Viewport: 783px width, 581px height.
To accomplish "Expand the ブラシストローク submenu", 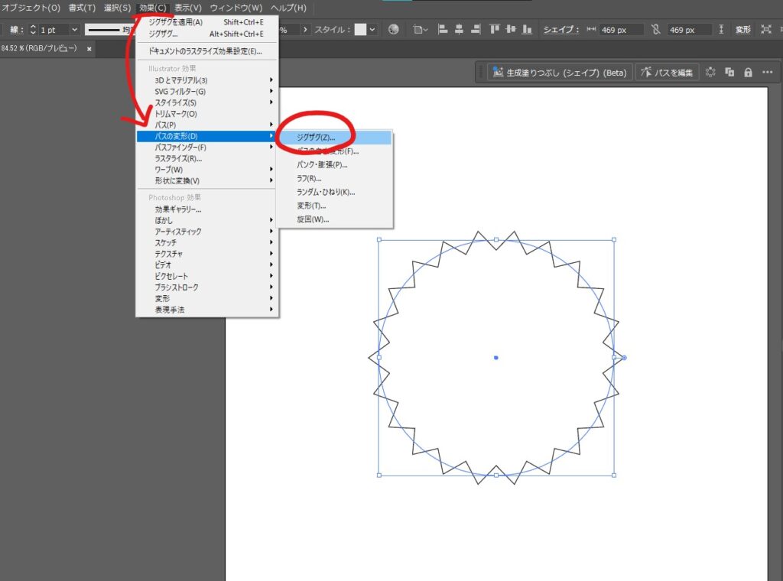I will click(x=207, y=287).
